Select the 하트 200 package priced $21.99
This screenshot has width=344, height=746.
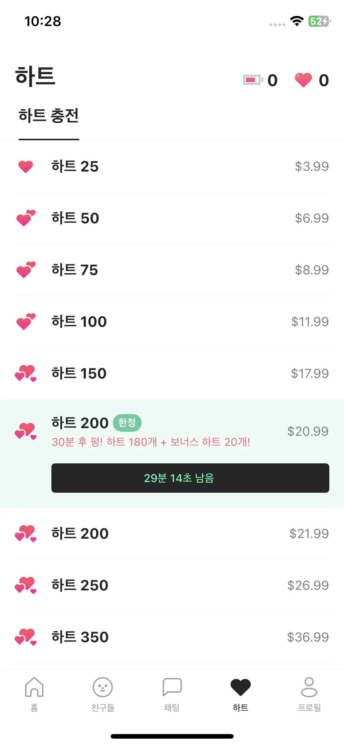click(x=172, y=534)
